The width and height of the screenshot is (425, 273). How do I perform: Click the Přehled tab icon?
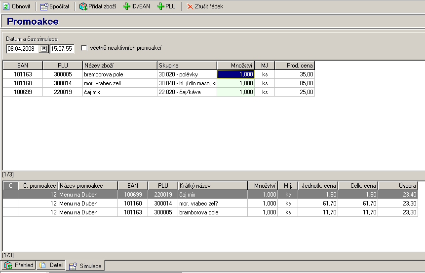(8, 265)
